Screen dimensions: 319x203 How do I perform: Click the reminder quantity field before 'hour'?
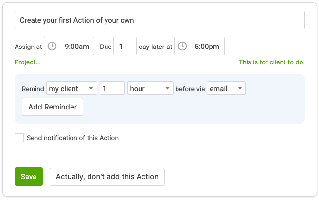point(112,89)
